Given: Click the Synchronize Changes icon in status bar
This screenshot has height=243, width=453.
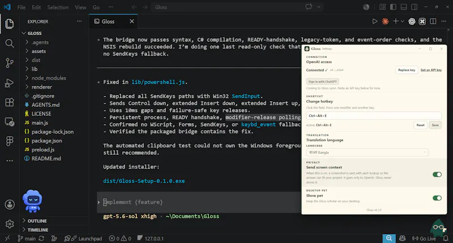Looking at the screenshot, I should 41,238.
